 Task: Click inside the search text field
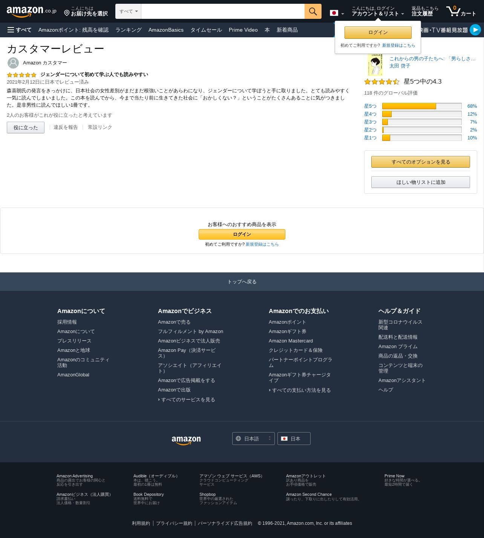pos(223,11)
